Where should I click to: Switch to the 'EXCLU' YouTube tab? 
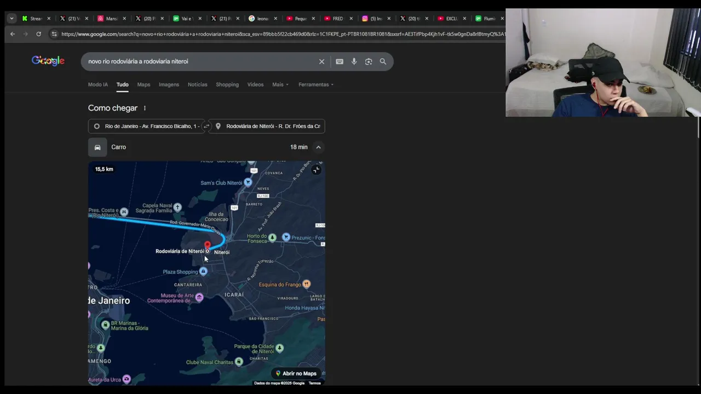pyautogui.click(x=451, y=19)
